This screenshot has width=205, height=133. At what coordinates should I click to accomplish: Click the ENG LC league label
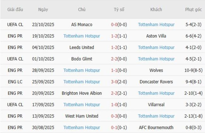(x=15, y=82)
